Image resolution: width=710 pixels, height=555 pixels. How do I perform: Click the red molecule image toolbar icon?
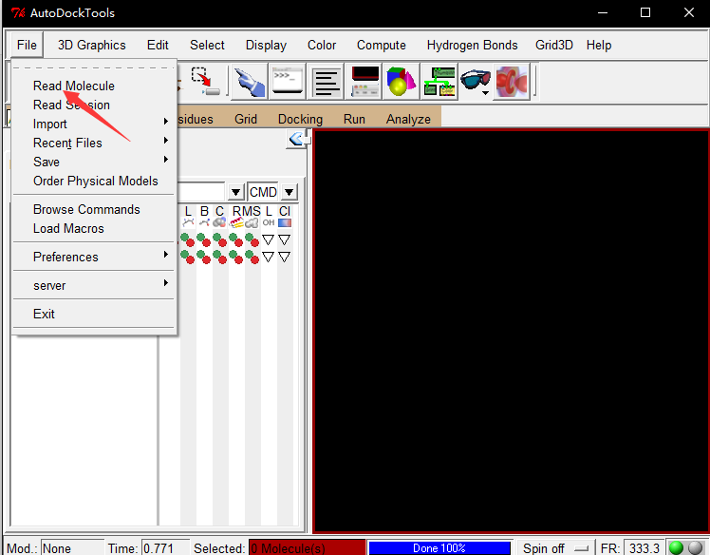click(512, 82)
